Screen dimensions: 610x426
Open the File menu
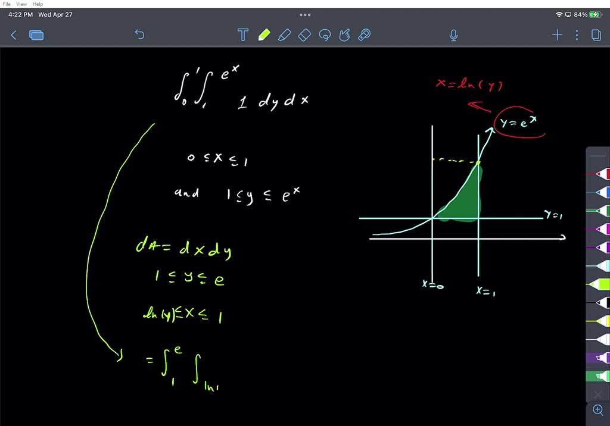tap(6, 4)
